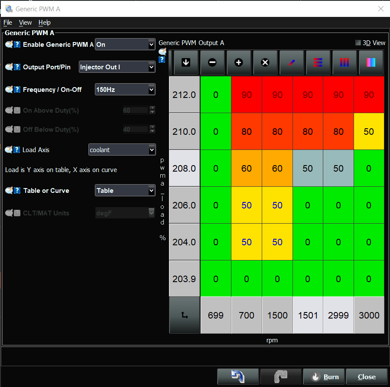
Task: Open the Table or Curve dropdown
Action: coord(125,191)
